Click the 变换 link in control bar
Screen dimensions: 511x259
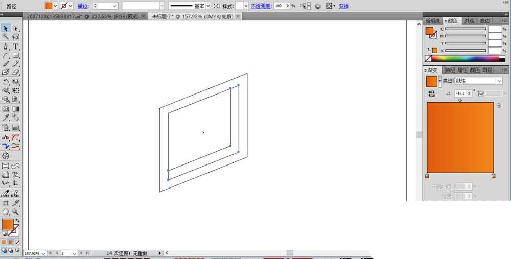[x=344, y=6]
